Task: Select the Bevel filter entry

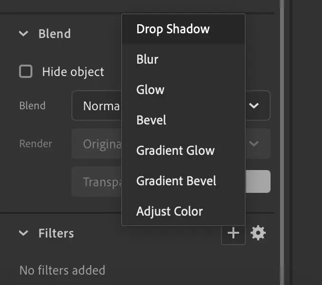Action: [x=151, y=120]
